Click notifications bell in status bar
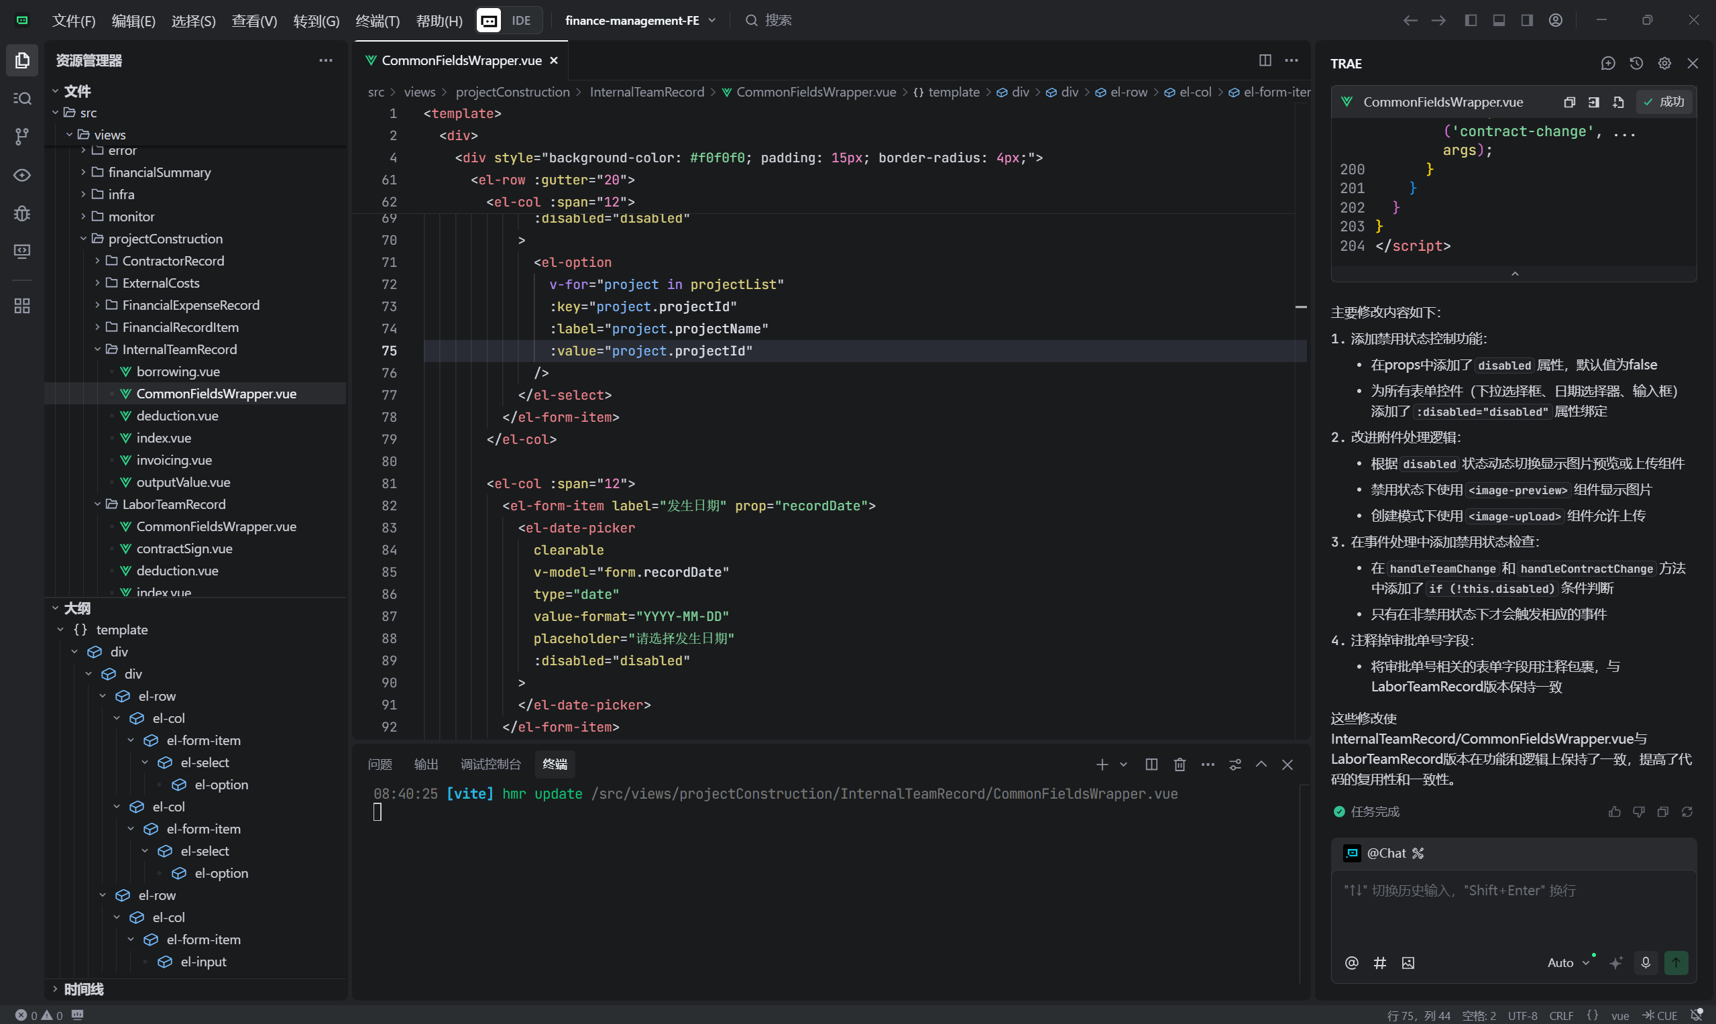This screenshot has width=1716, height=1024. tap(1697, 1015)
